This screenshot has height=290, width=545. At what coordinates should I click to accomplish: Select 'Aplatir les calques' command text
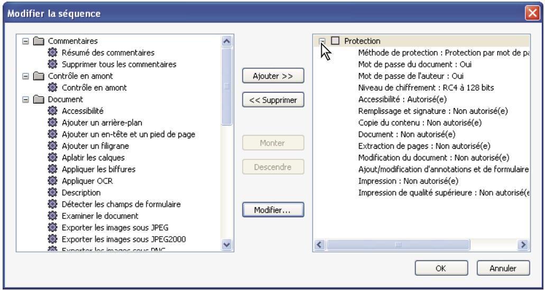(93, 158)
